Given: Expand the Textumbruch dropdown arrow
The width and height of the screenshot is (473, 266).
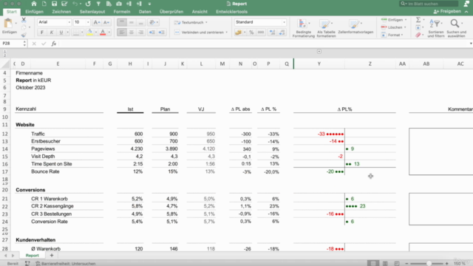Looking at the screenshot, I should point(206,22).
